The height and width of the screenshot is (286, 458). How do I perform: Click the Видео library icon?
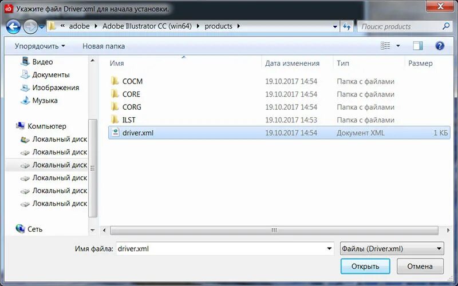(x=25, y=61)
